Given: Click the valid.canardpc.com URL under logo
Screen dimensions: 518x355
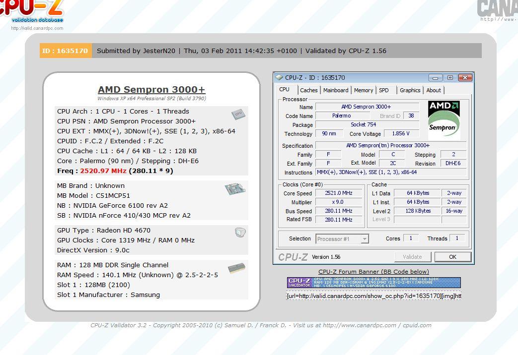Looking at the screenshot, I should [x=37, y=28].
